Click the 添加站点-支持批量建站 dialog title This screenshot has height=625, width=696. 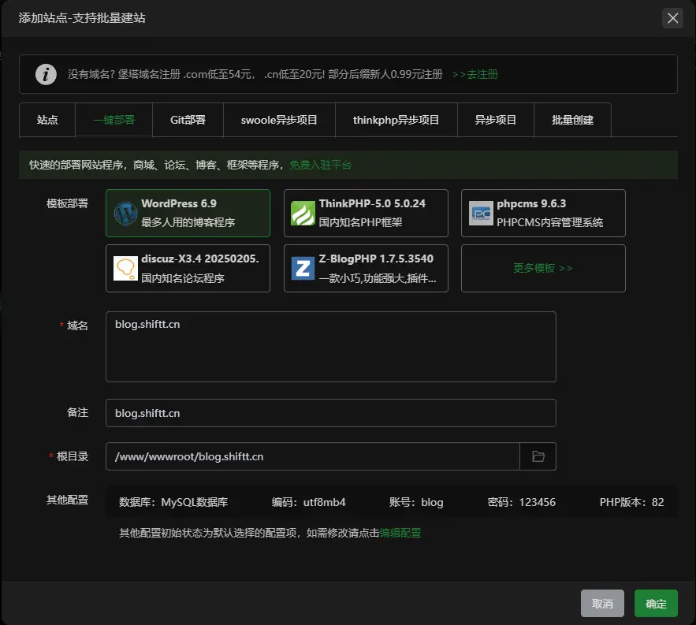82,18
